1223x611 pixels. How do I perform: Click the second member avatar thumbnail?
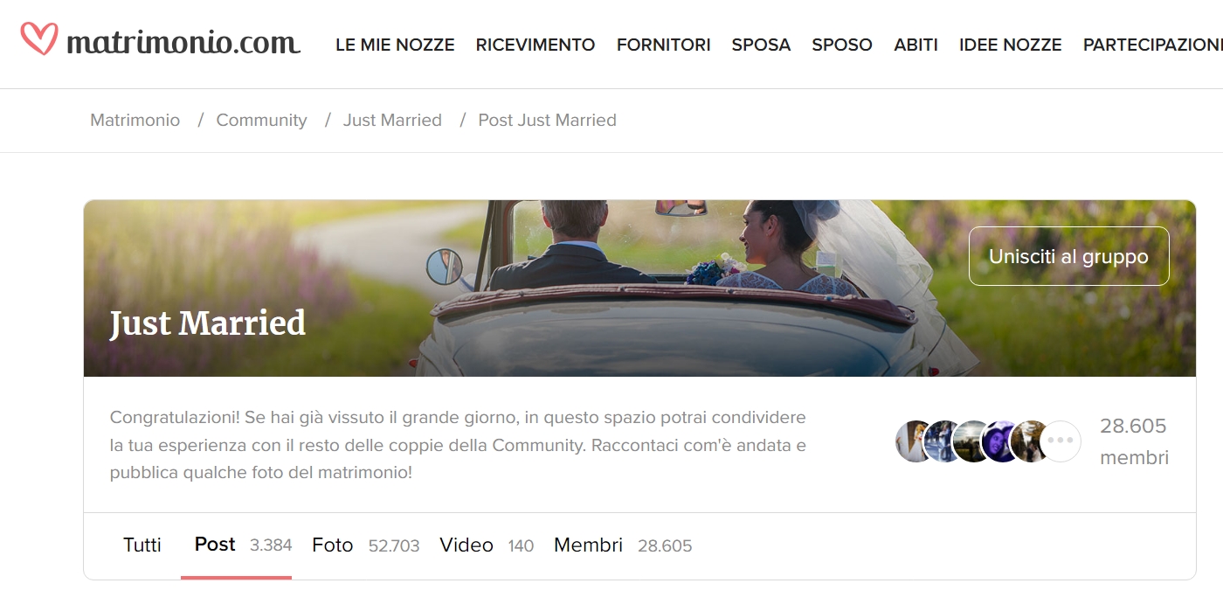pos(940,441)
